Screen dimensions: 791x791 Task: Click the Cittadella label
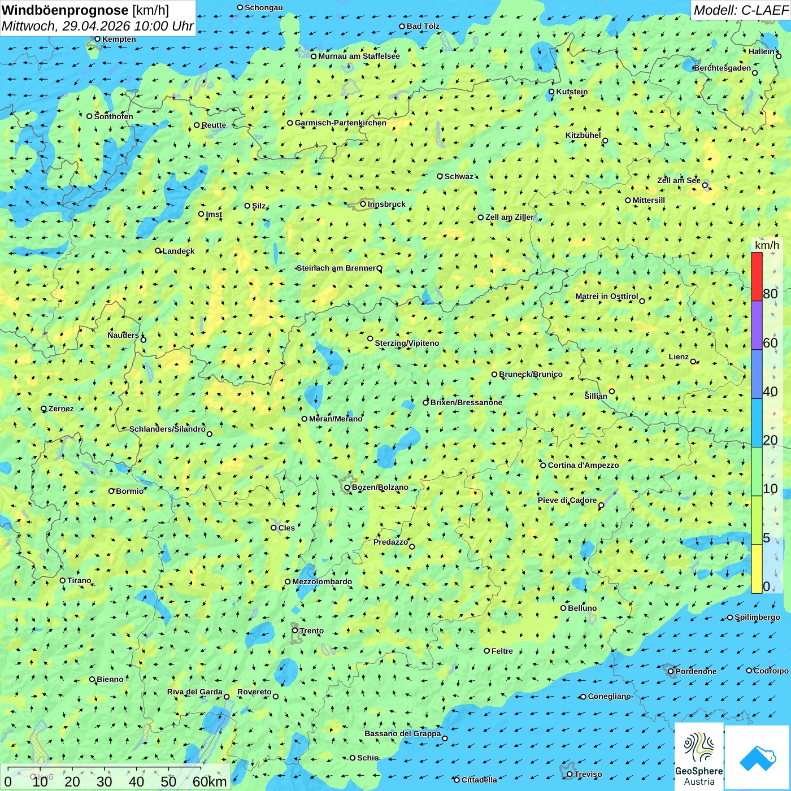tap(479, 780)
